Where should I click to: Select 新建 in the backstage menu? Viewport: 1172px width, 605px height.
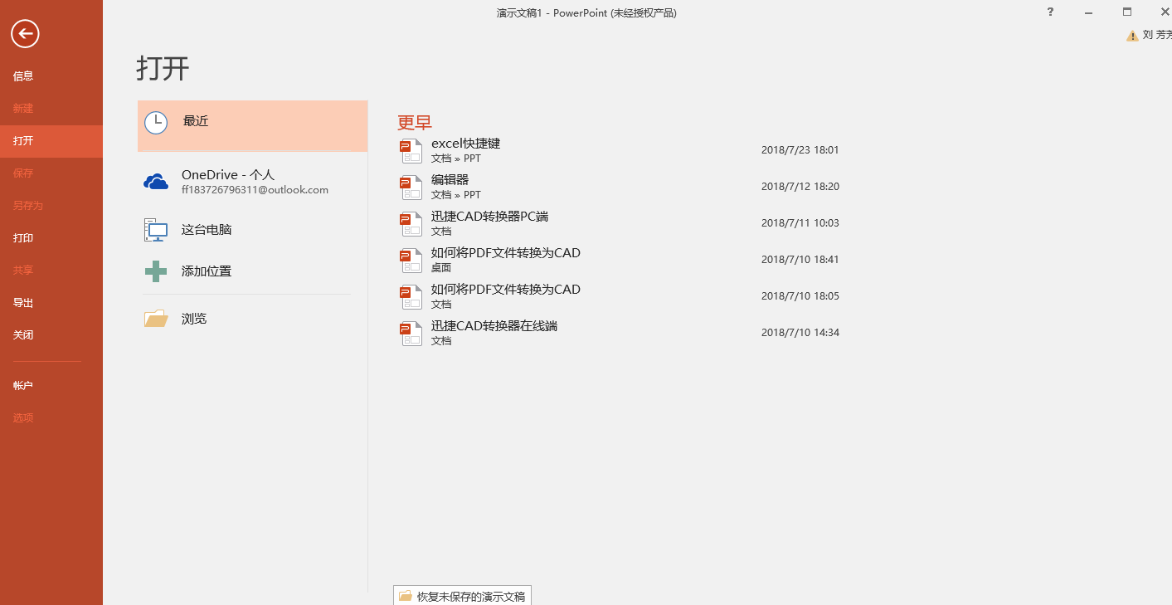pos(51,109)
